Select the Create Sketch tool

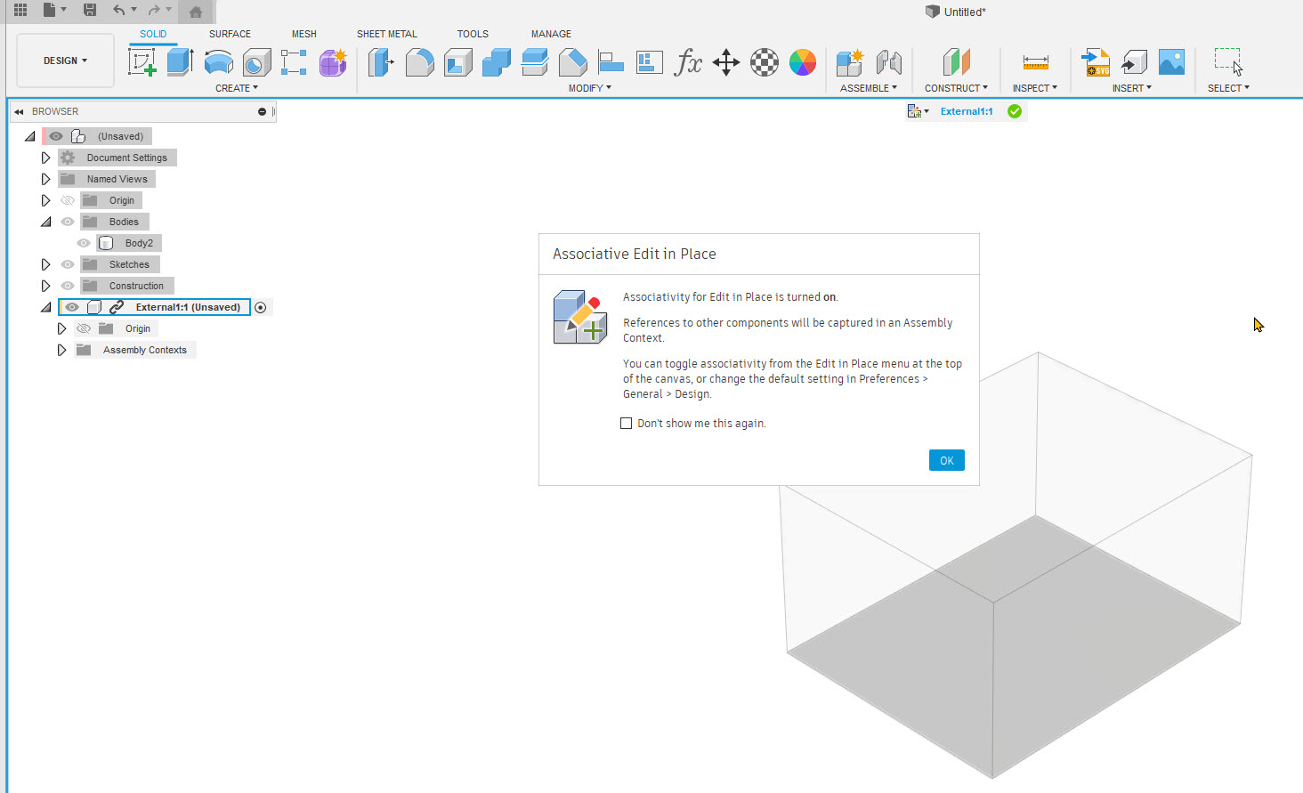[x=142, y=62]
